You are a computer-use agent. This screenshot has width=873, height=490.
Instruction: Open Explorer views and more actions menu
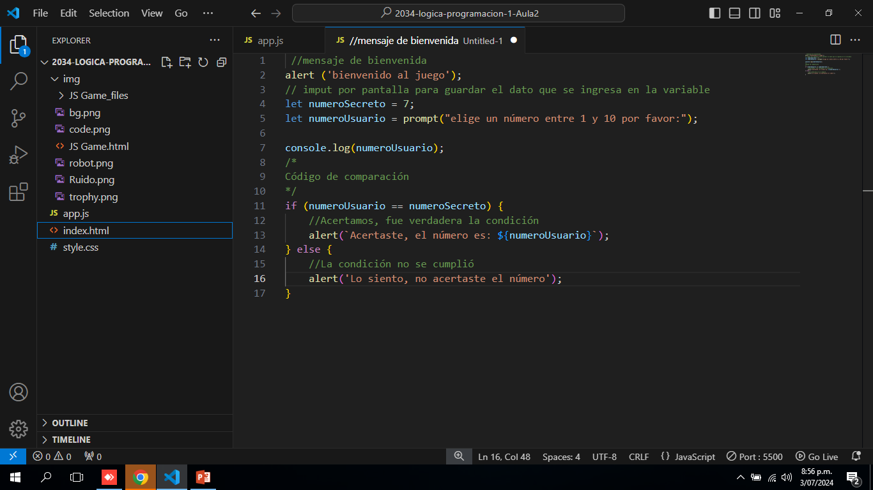click(215, 40)
